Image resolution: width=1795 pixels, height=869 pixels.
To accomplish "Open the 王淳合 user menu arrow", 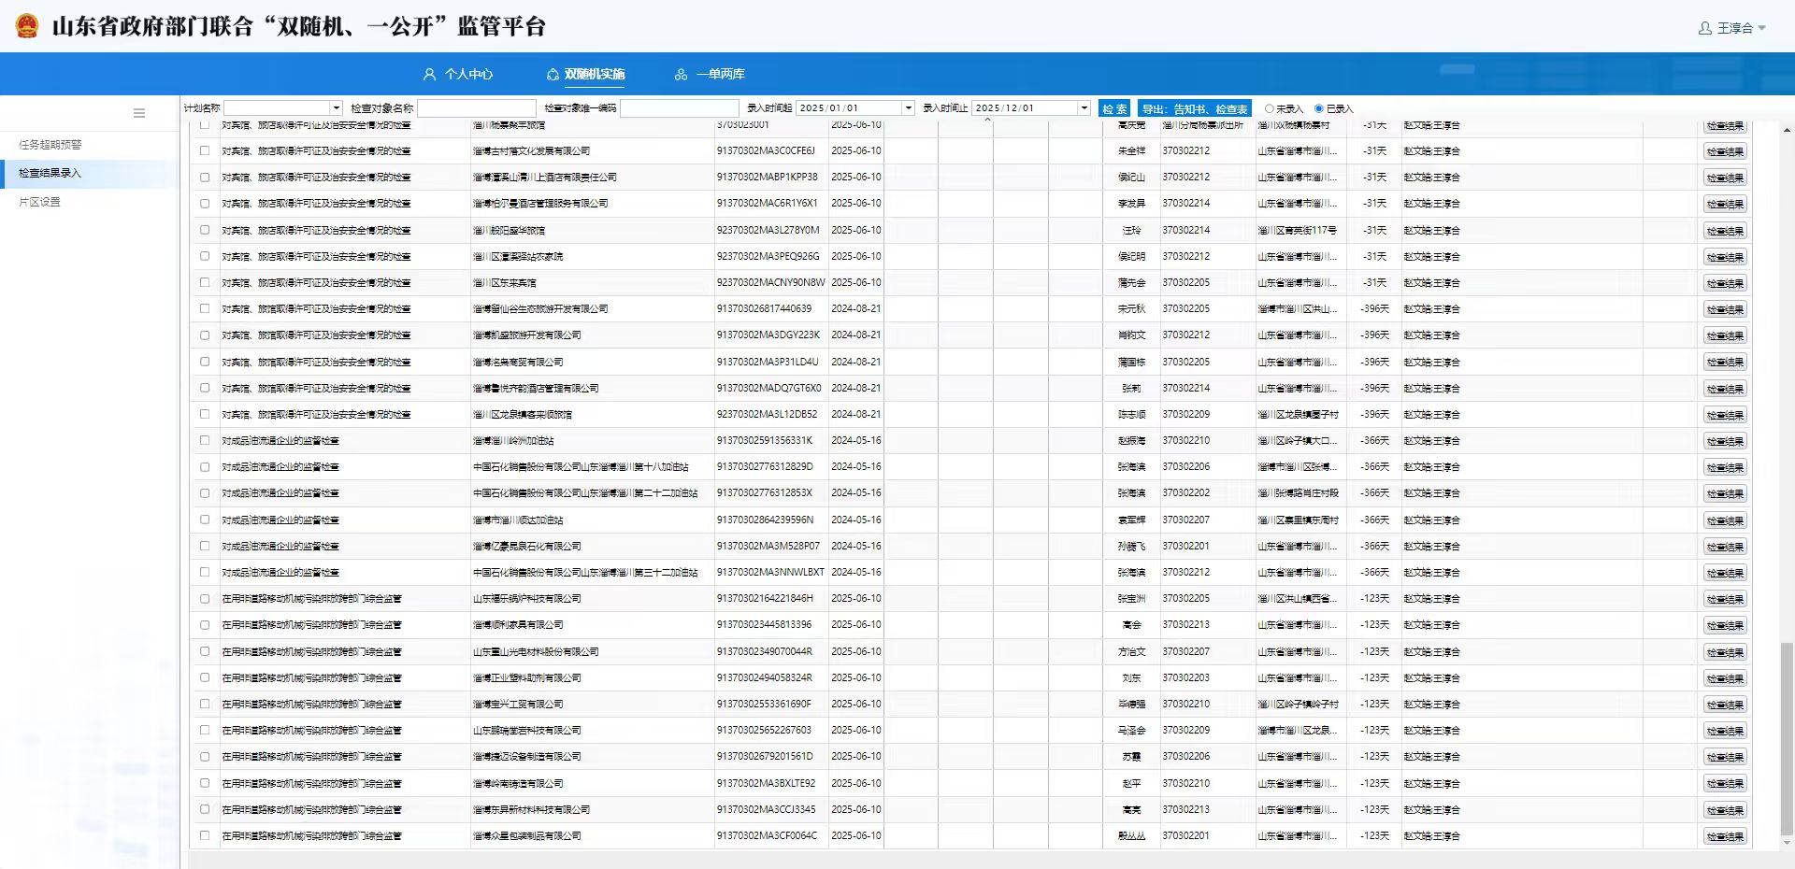I will (1762, 28).
